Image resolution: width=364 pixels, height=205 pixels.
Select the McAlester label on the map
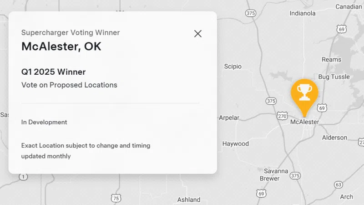304,122
